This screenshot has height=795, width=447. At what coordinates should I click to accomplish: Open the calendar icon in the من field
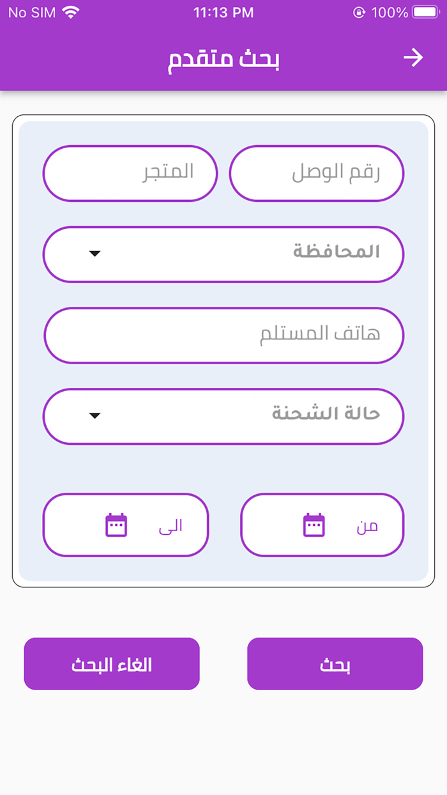[314, 524]
